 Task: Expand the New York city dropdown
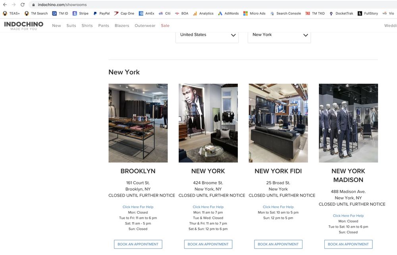coord(279,35)
